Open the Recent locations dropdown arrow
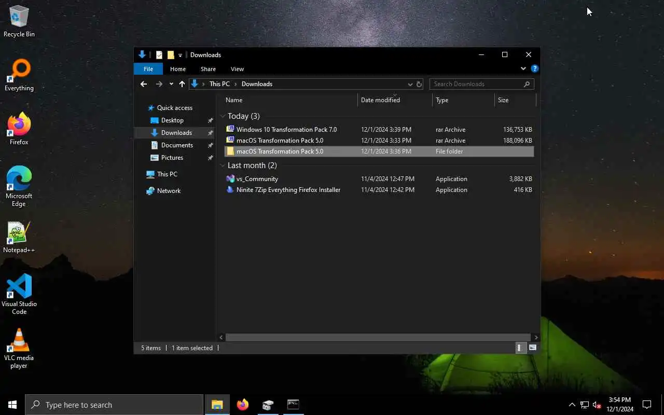The width and height of the screenshot is (664, 415). (171, 84)
